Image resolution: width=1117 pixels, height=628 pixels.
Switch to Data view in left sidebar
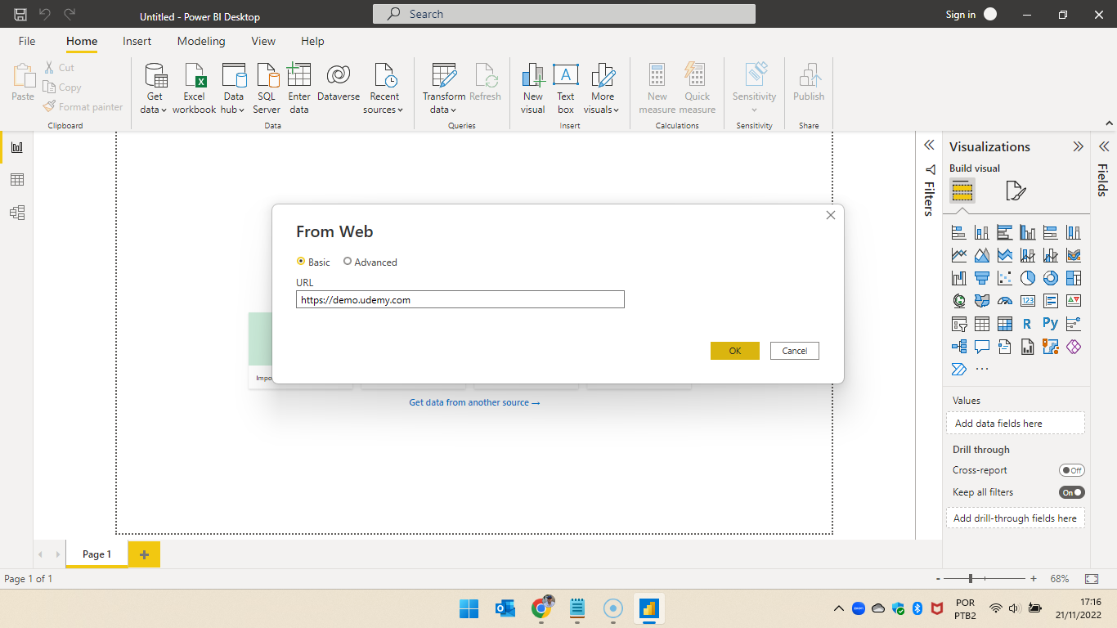tap(17, 180)
